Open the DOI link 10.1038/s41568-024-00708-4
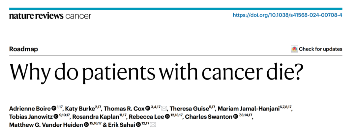 click(287, 16)
